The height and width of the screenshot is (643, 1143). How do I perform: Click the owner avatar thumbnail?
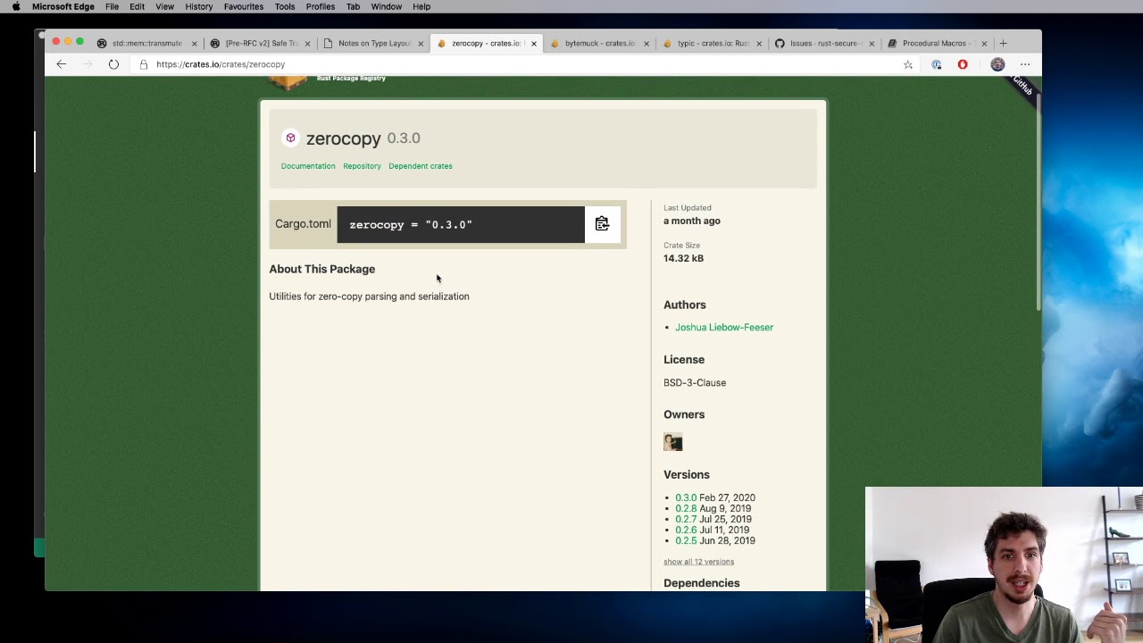pyautogui.click(x=673, y=442)
